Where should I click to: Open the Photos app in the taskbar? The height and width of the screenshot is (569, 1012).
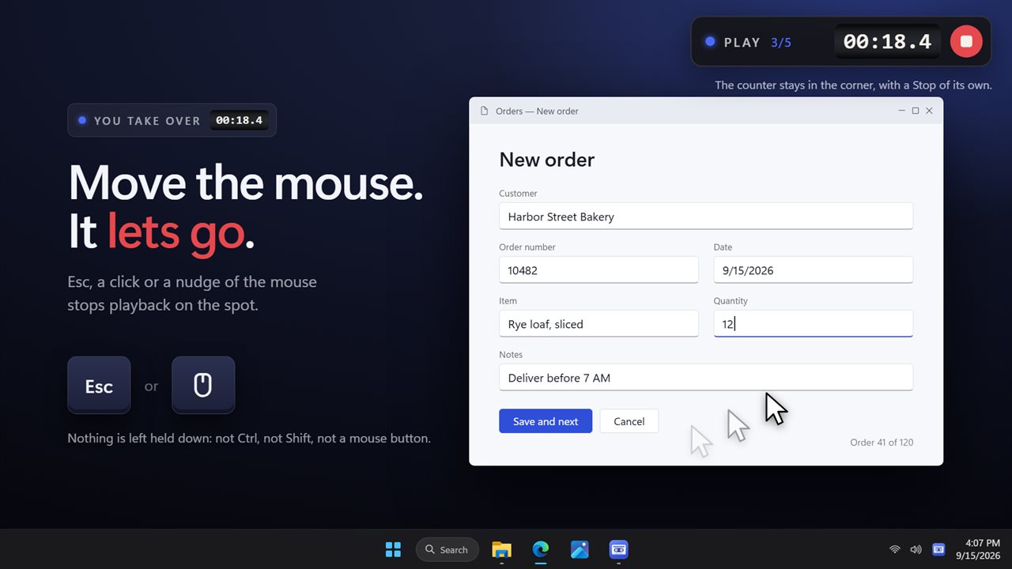pyautogui.click(x=580, y=549)
